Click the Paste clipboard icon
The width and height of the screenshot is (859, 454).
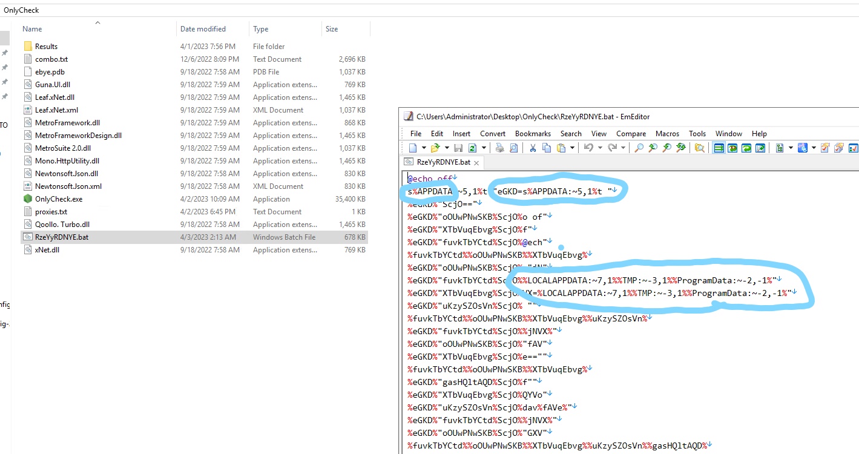[561, 148]
